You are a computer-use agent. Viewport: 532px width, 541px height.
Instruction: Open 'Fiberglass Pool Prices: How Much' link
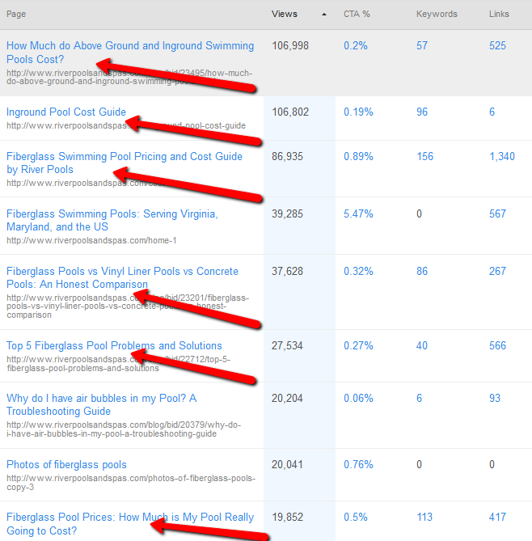click(x=129, y=518)
